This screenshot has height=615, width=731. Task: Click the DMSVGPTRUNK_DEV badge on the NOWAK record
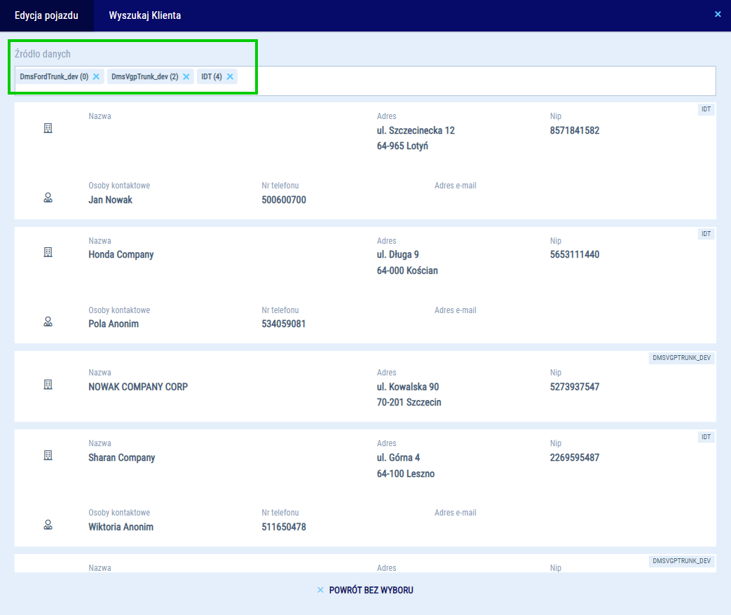681,358
